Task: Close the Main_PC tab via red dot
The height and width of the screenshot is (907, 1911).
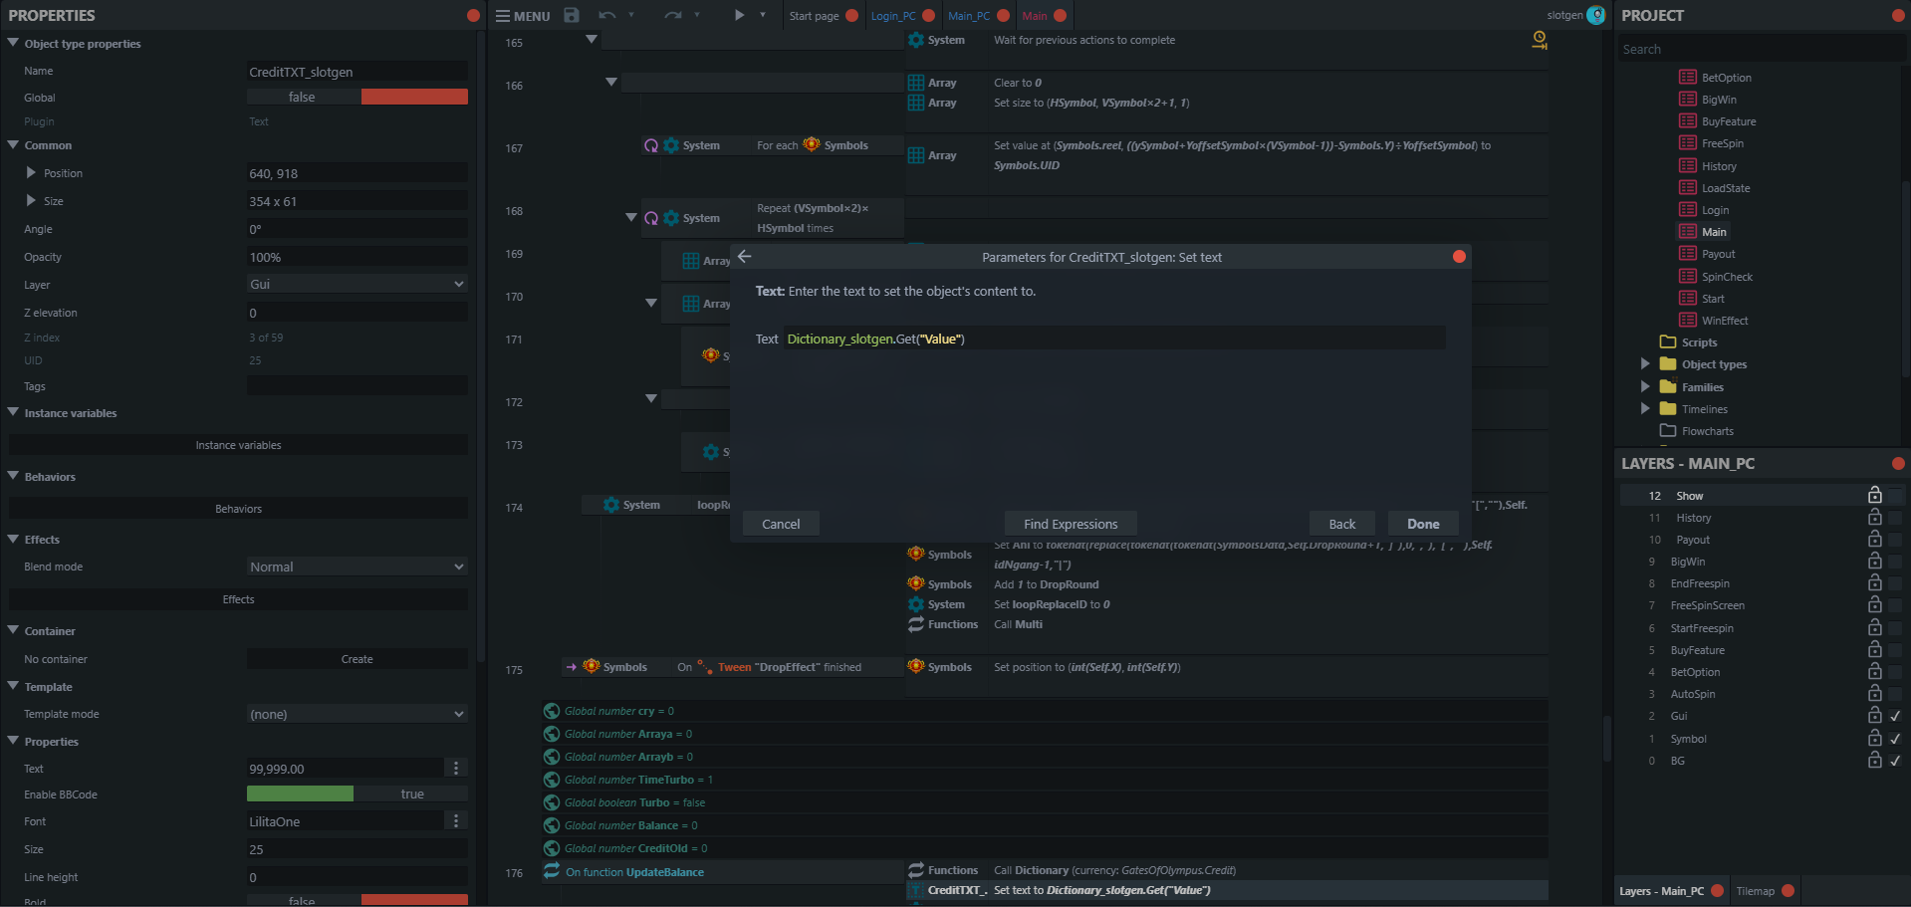Action: coord(1003,15)
